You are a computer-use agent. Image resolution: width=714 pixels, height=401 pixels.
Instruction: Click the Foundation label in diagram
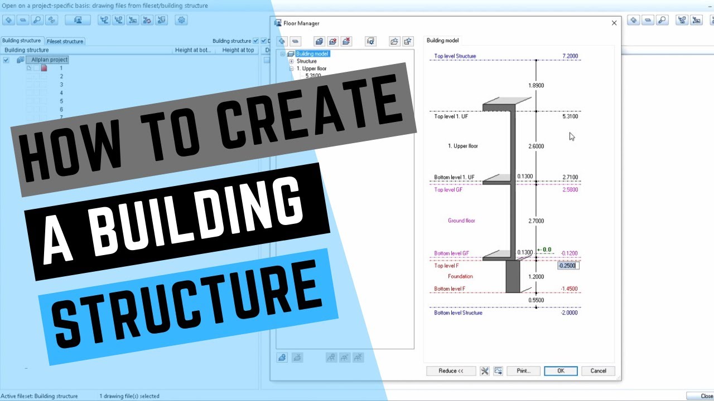click(x=460, y=276)
